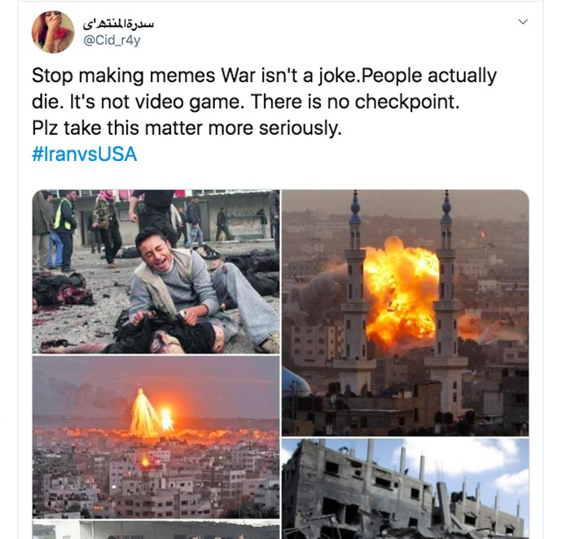Screen dimensions: 570x539
Task: Open the author's profile picture
Action: coord(53,32)
